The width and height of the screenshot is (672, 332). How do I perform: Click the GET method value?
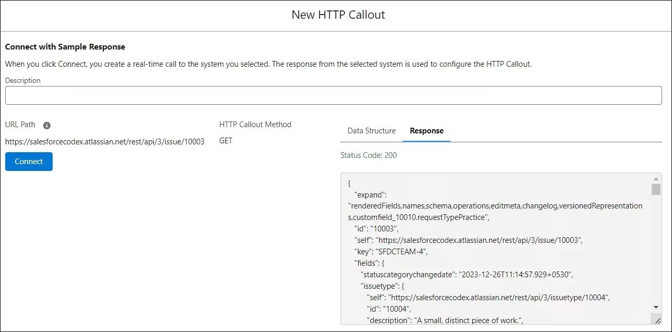(x=226, y=141)
